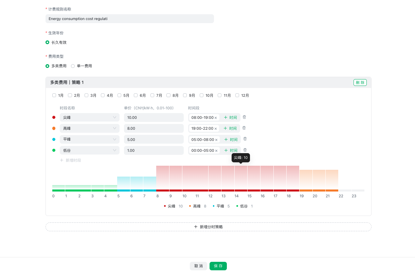415x272 pixels.
Task: Enable the 6月 checkbox
Action: click(x=136, y=95)
